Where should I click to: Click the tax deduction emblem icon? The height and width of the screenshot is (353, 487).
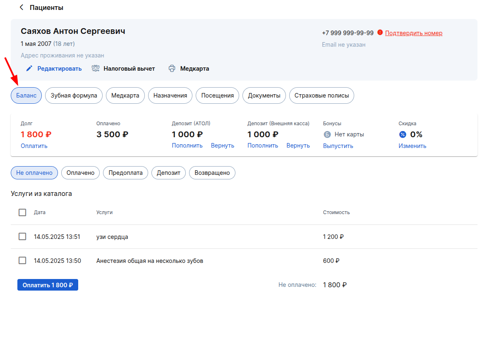95,68
